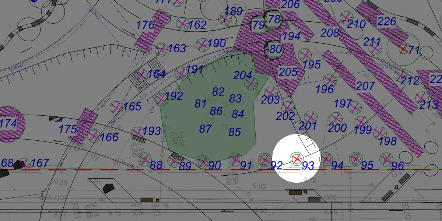Click tree marker 90 below green area

(x=202, y=161)
